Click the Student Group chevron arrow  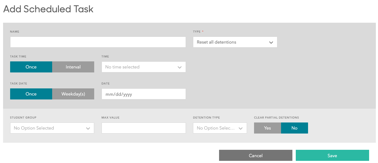pos(88,128)
